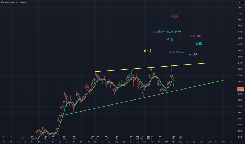
Task: Open pink upcoming earnings marker above May 2026
Action: click(x=181, y=138)
